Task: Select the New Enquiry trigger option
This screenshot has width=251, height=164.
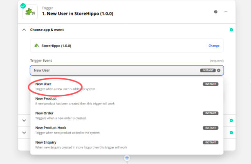Action: tap(127, 145)
